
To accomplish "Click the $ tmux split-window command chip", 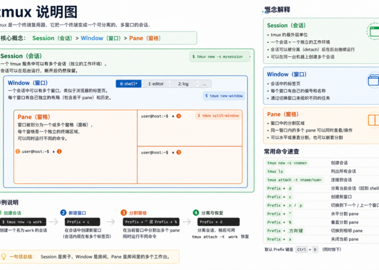I will pos(218,115).
